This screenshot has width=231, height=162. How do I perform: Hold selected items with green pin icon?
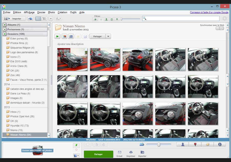76,145
